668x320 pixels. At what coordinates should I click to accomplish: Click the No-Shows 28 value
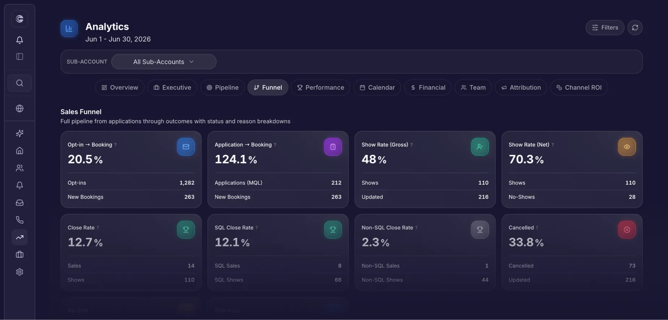(x=632, y=197)
